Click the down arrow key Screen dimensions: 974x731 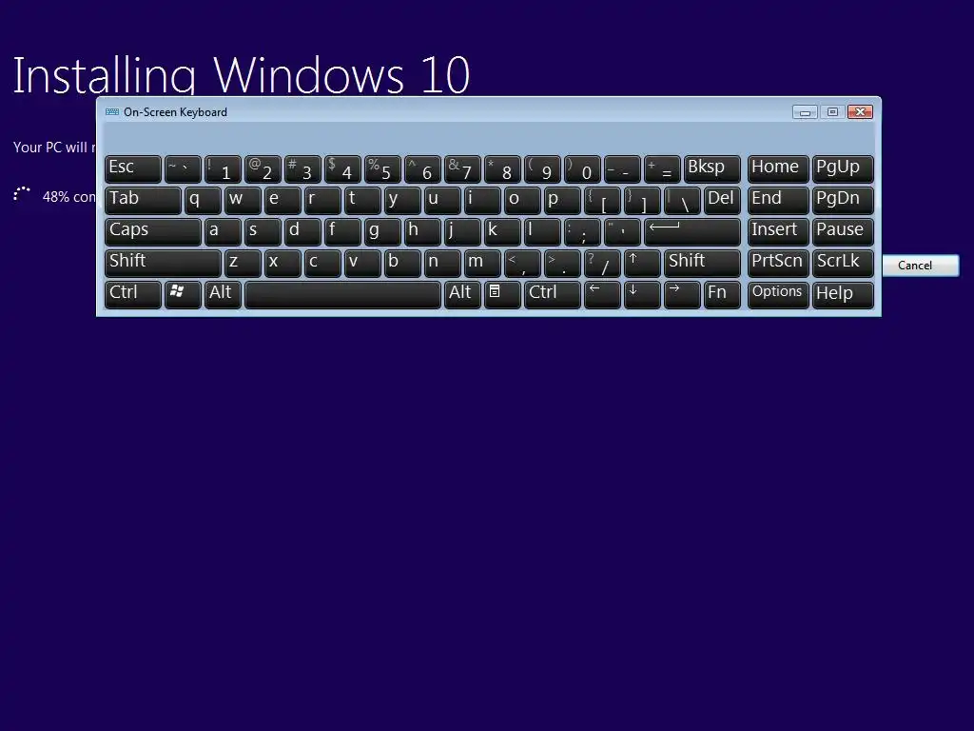[x=642, y=294]
